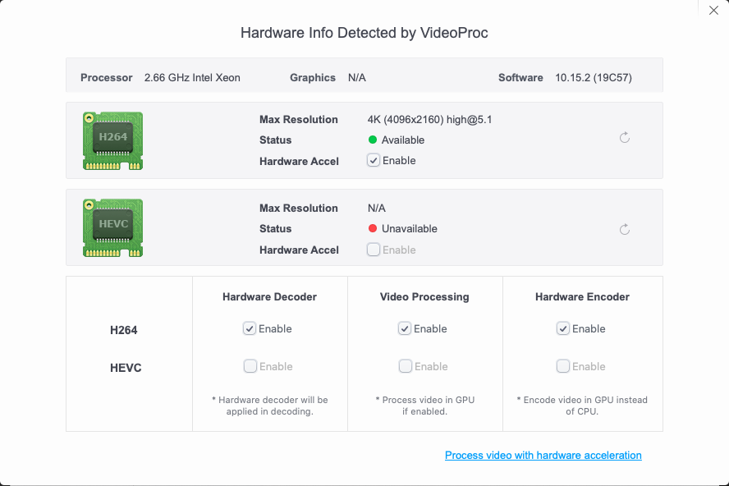Toggle H264 Video Processing Enable checkbox
The height and width of the screenshot is (486, 729).
(x=405, y=328)
